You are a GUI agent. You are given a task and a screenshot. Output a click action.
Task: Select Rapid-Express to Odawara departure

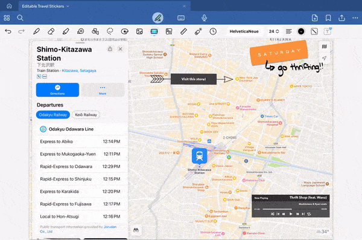(x=80, y=166)
